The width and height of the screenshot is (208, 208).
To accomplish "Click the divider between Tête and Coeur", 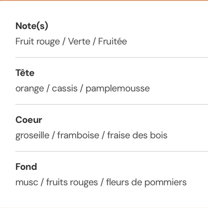I will coord(110,104).
